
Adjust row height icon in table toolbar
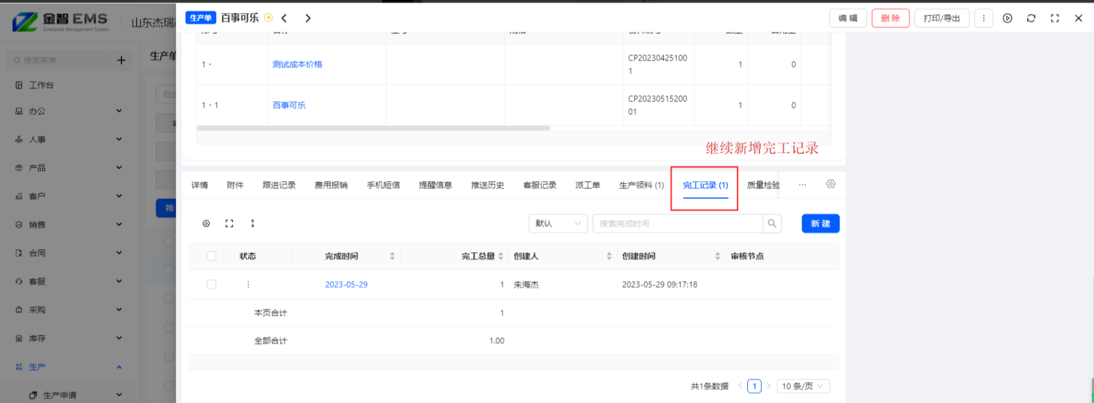pyautogui.click(x=253, y=223)
